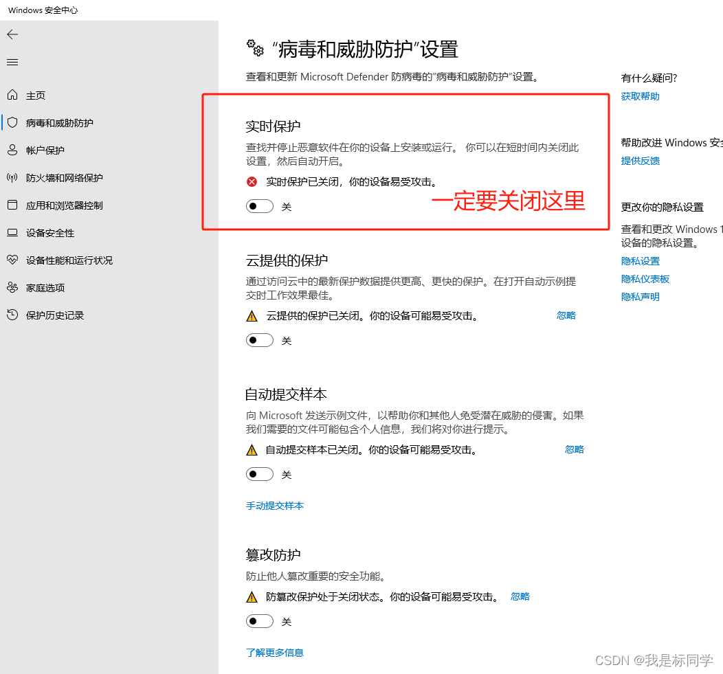
Task: Click the Account protection person icon
Action: (x=12, y=150)
